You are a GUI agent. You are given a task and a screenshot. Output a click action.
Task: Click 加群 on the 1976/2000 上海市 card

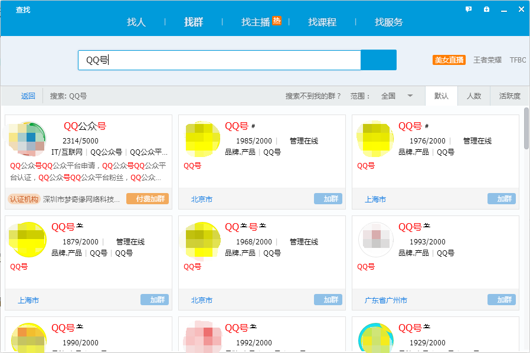502,199
